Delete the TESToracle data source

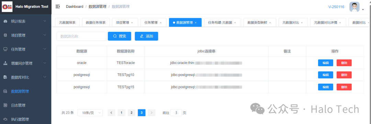pos(344,63)
